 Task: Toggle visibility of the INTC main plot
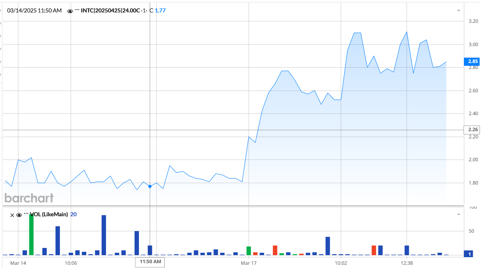pyautogui.click(x=70, y=11)
